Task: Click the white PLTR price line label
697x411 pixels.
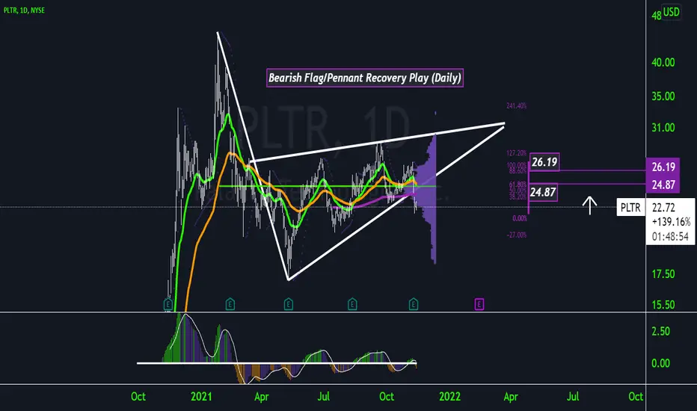Action: click(x=630, y=208)
